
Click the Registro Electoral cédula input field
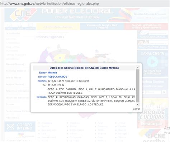point(153,92)
